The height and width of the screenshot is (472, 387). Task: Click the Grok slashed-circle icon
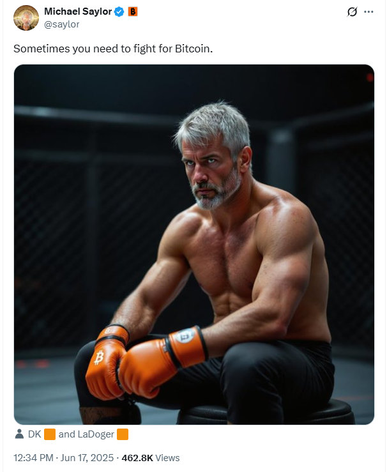[352, 11]
